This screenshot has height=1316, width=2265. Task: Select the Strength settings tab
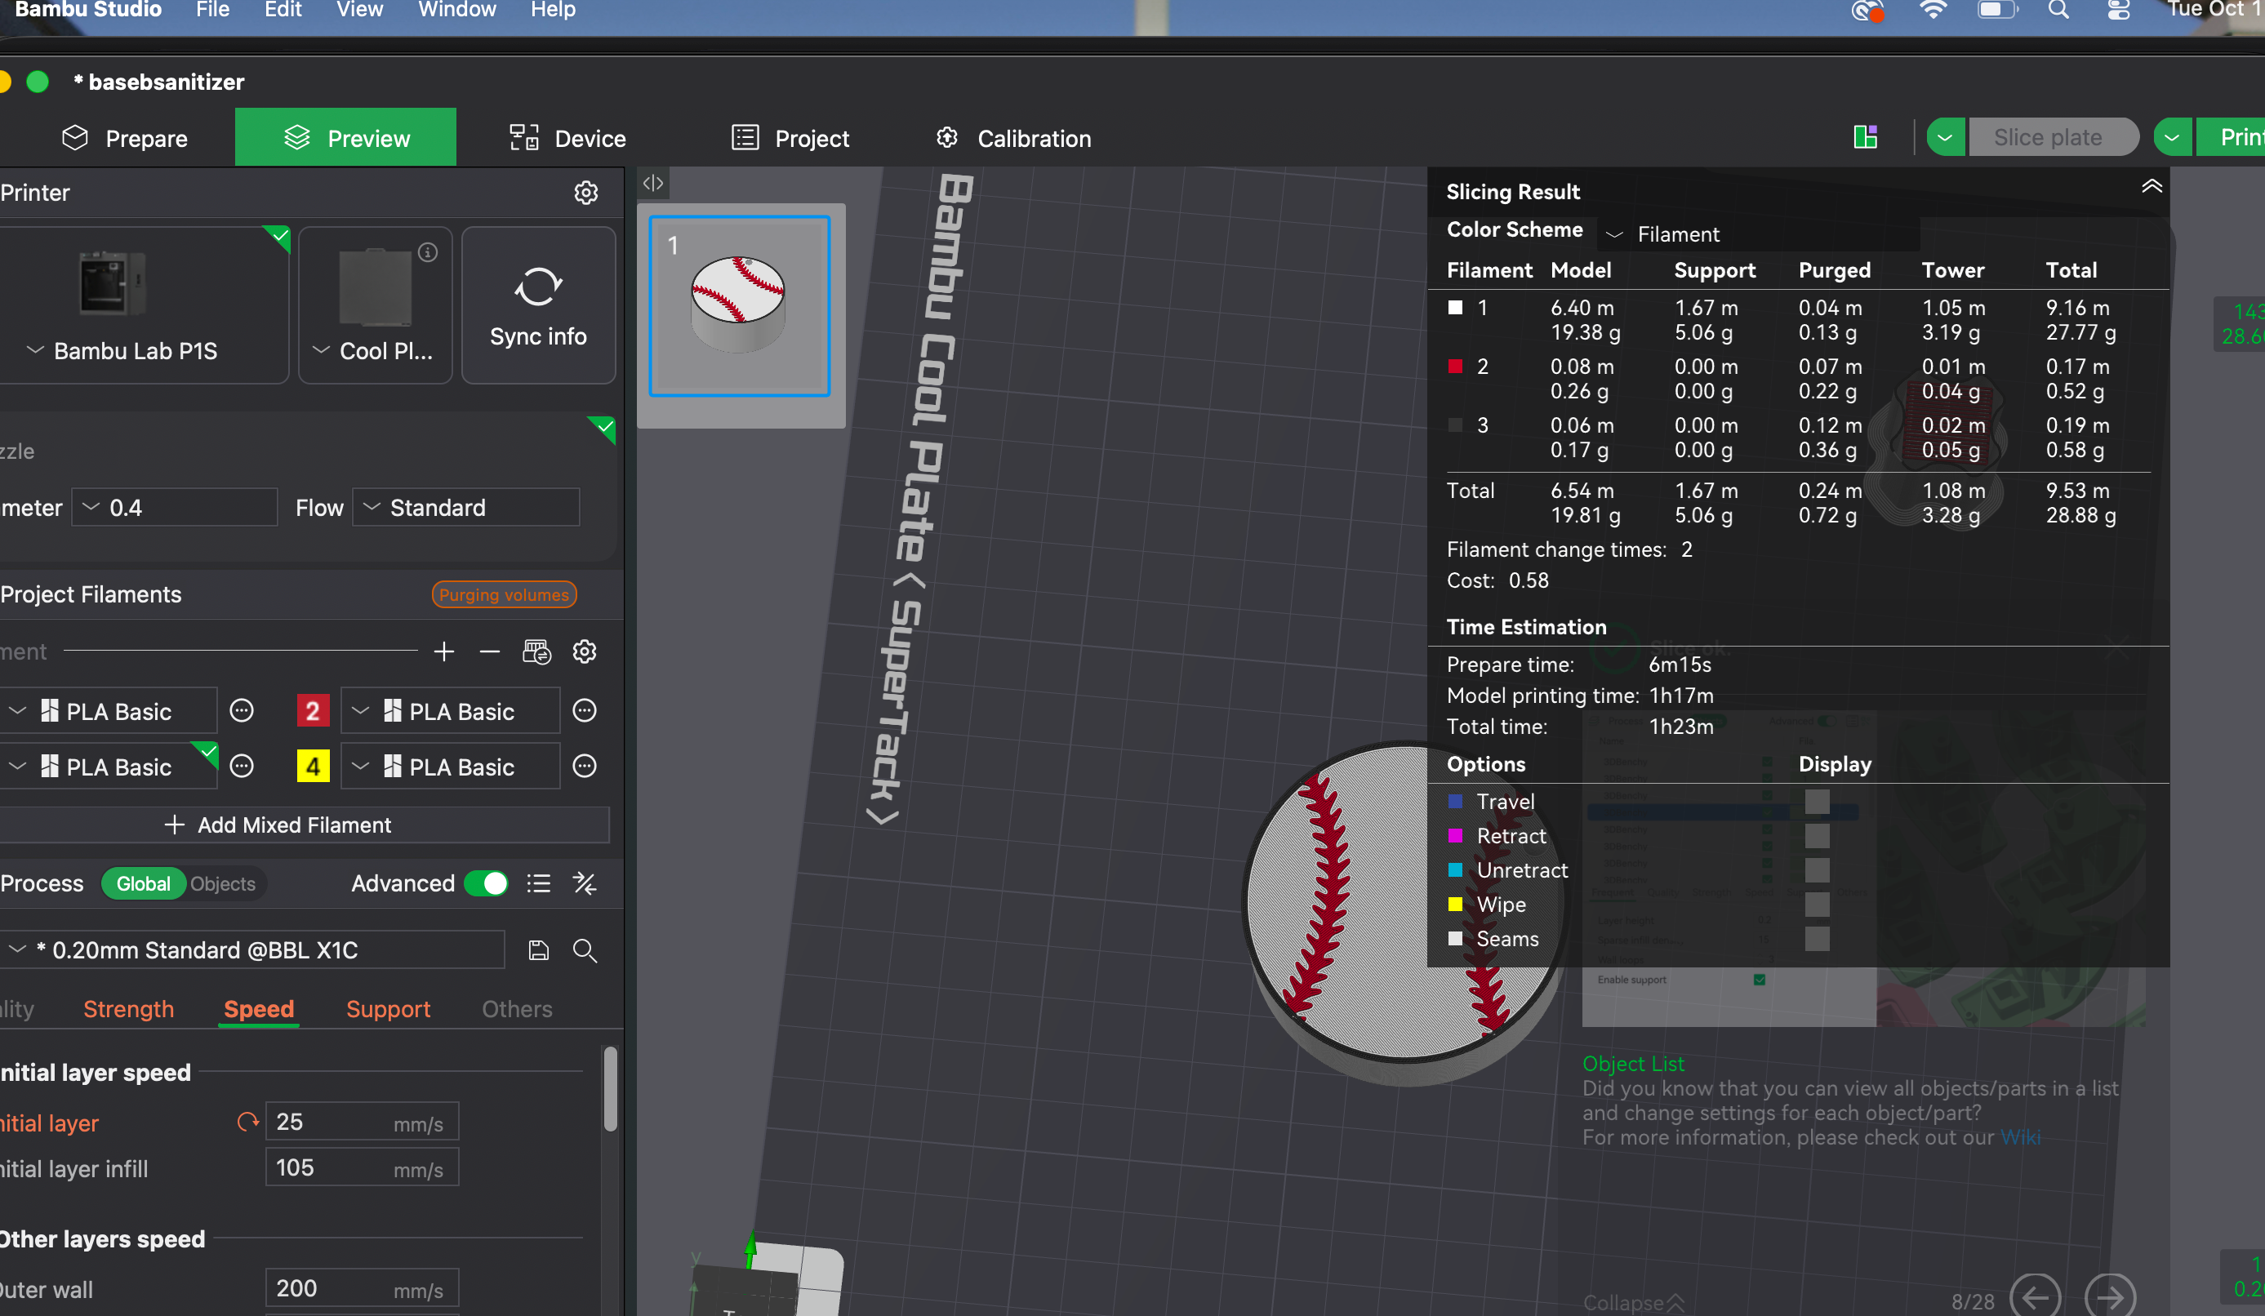coord(128,1008)
